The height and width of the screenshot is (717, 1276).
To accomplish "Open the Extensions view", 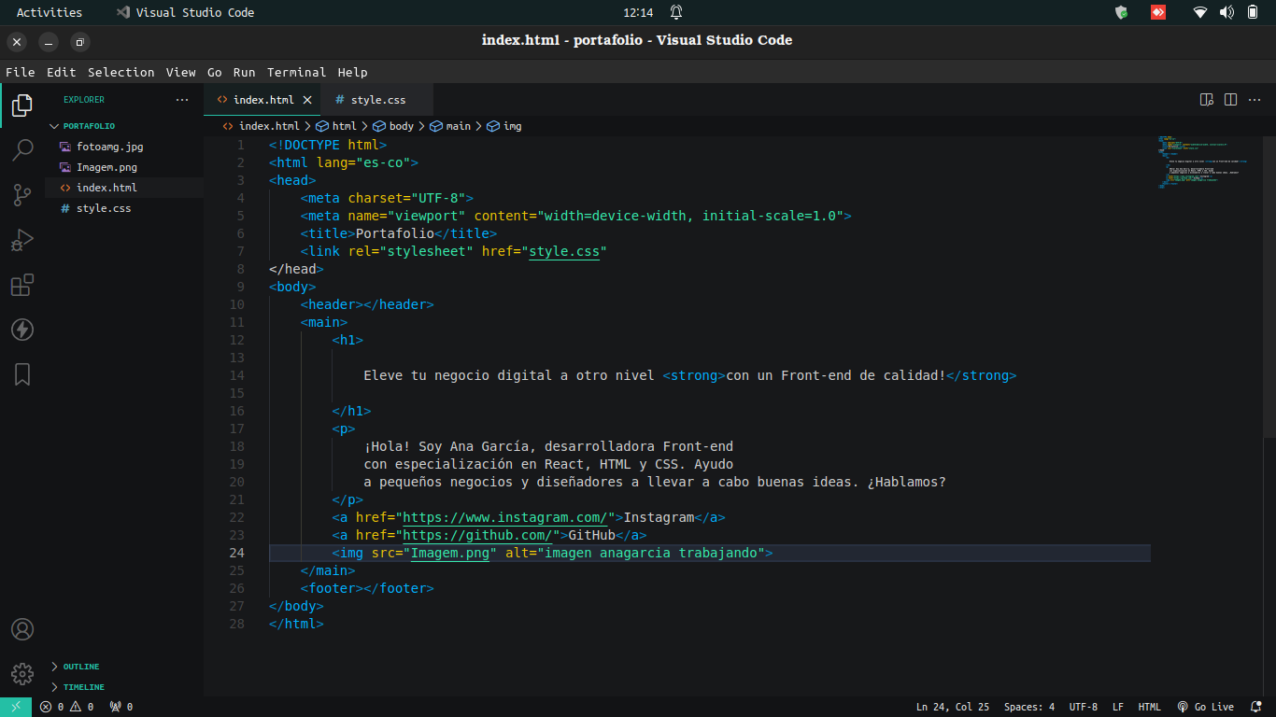I will [x=22, y=285].
